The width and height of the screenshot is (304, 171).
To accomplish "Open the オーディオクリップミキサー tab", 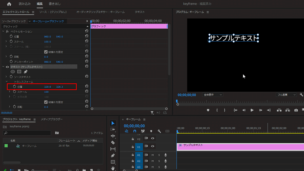I will pos(100,12).
